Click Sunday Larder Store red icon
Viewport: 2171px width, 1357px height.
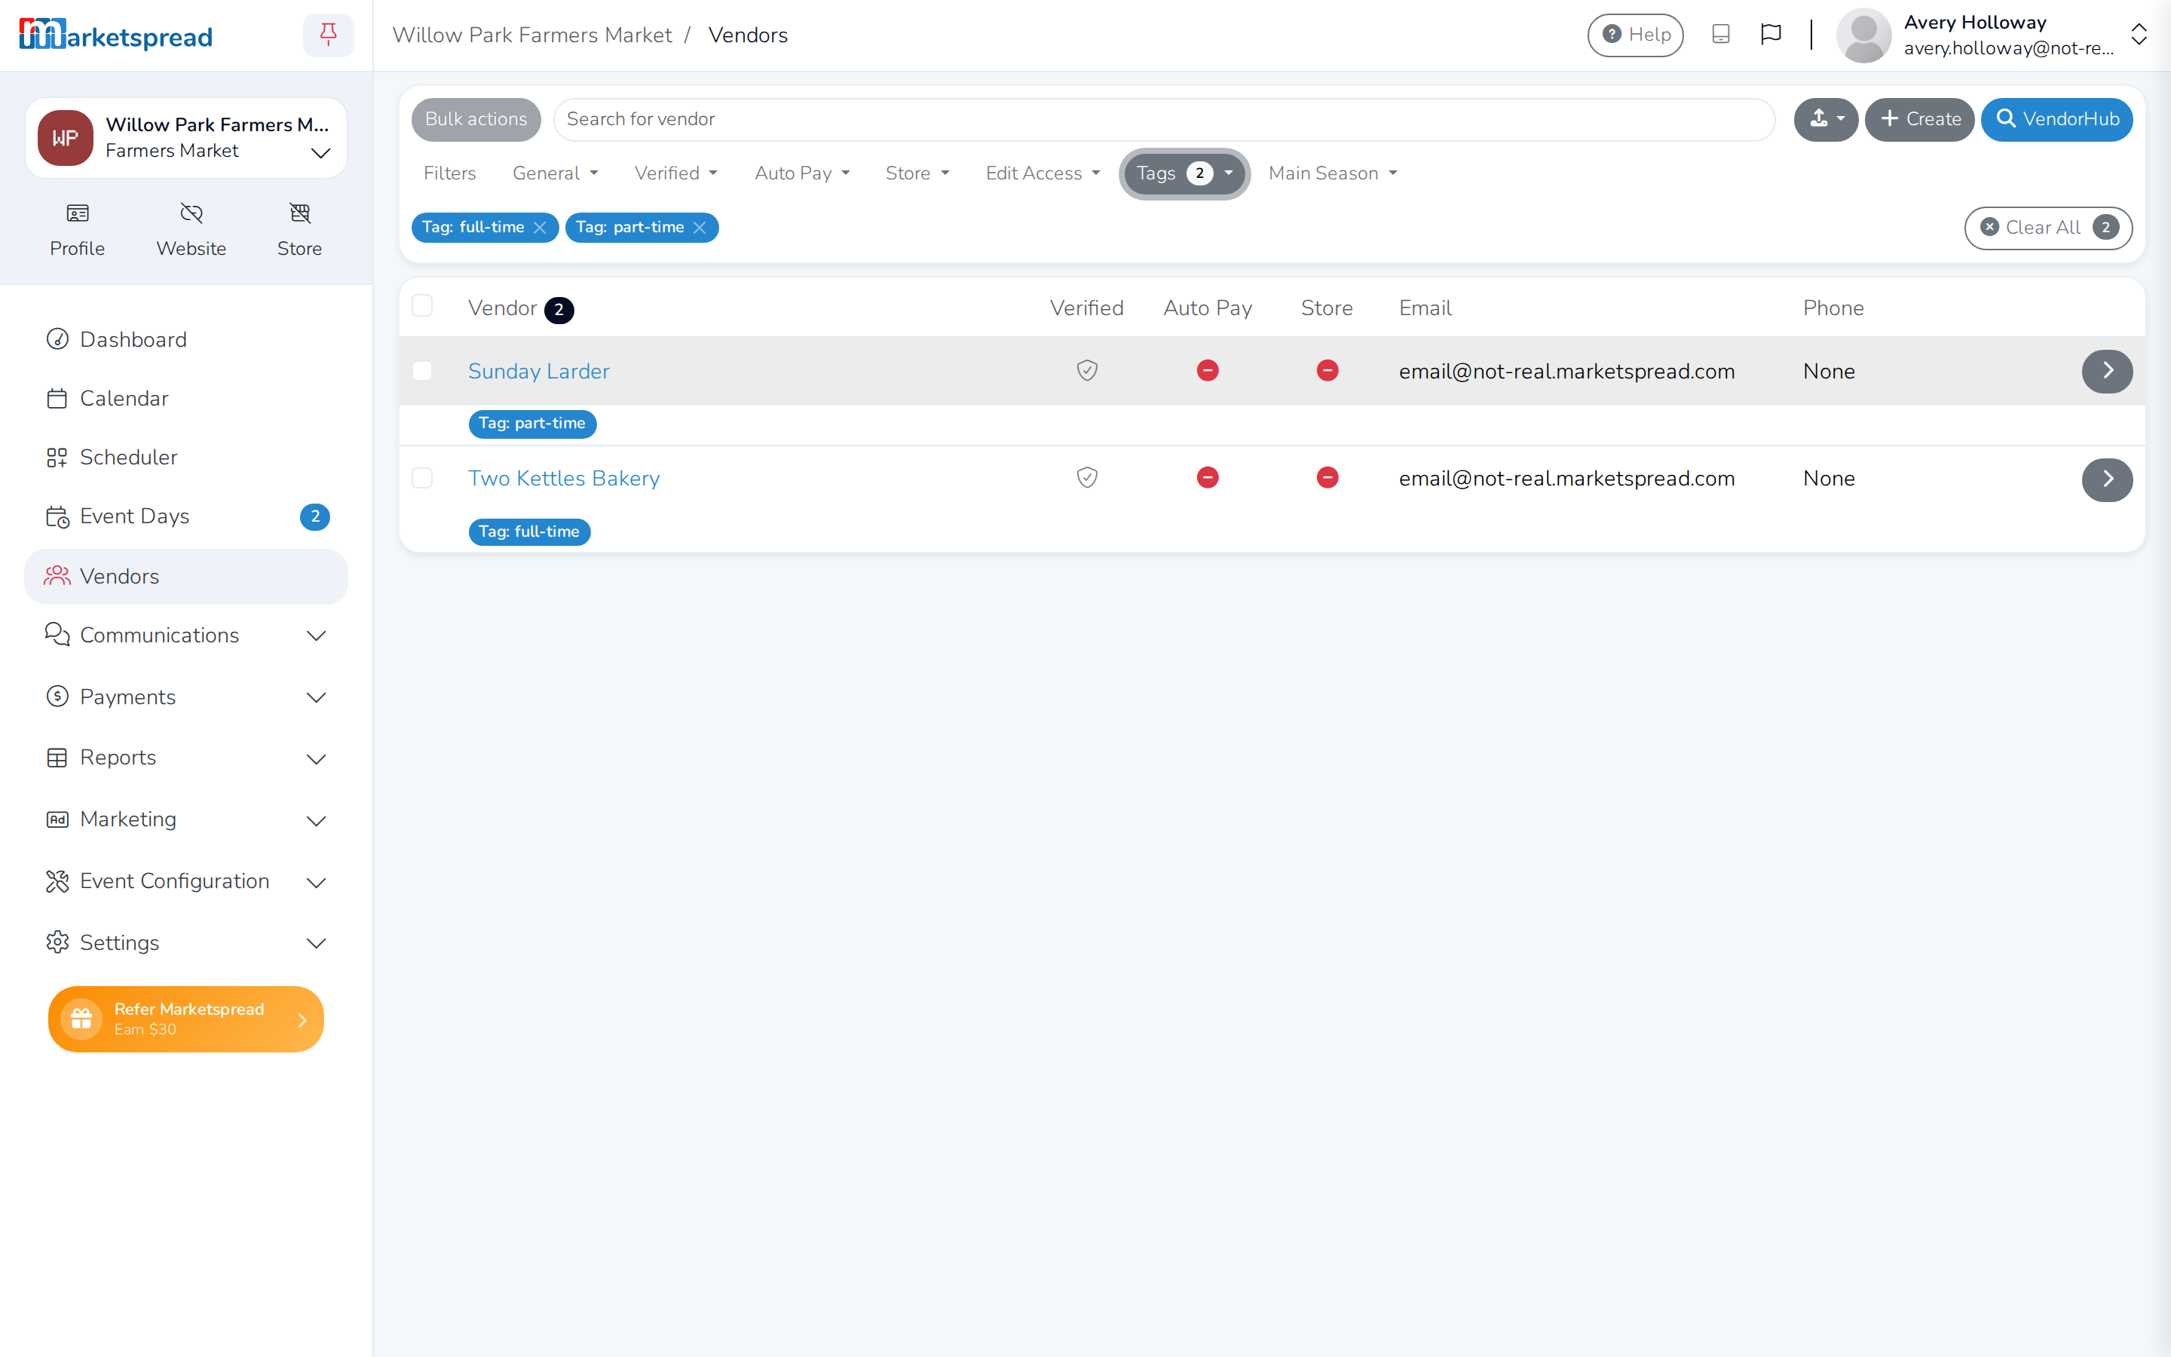[x=1327, y=371]
